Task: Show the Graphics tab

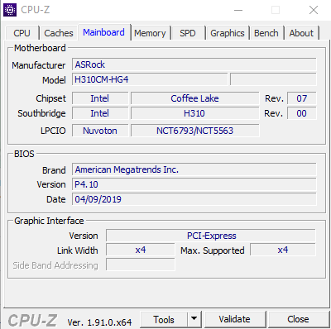Action: 228,33
